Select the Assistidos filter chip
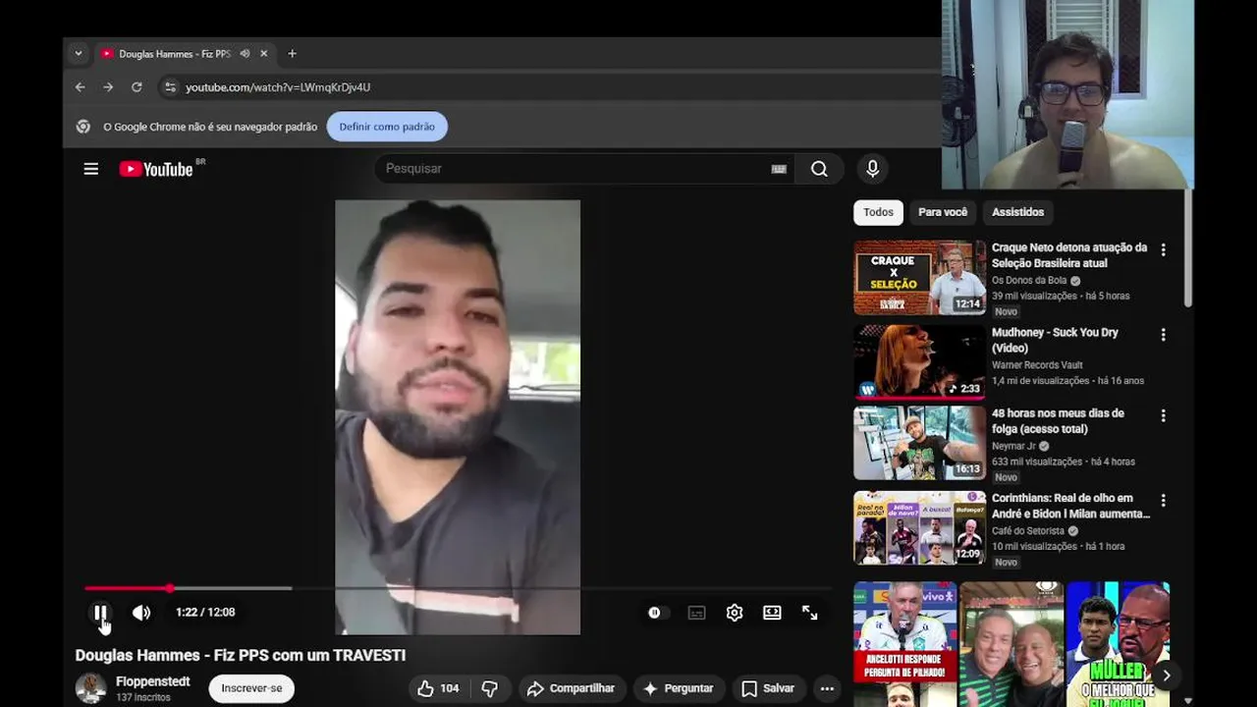Viewport: 1257px width, 707px height. click(x=1017, y=212)
